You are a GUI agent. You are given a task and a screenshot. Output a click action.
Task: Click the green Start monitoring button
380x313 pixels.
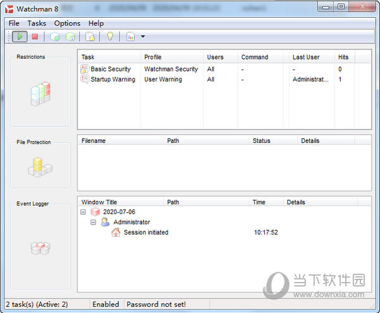[x=20, y=37]
